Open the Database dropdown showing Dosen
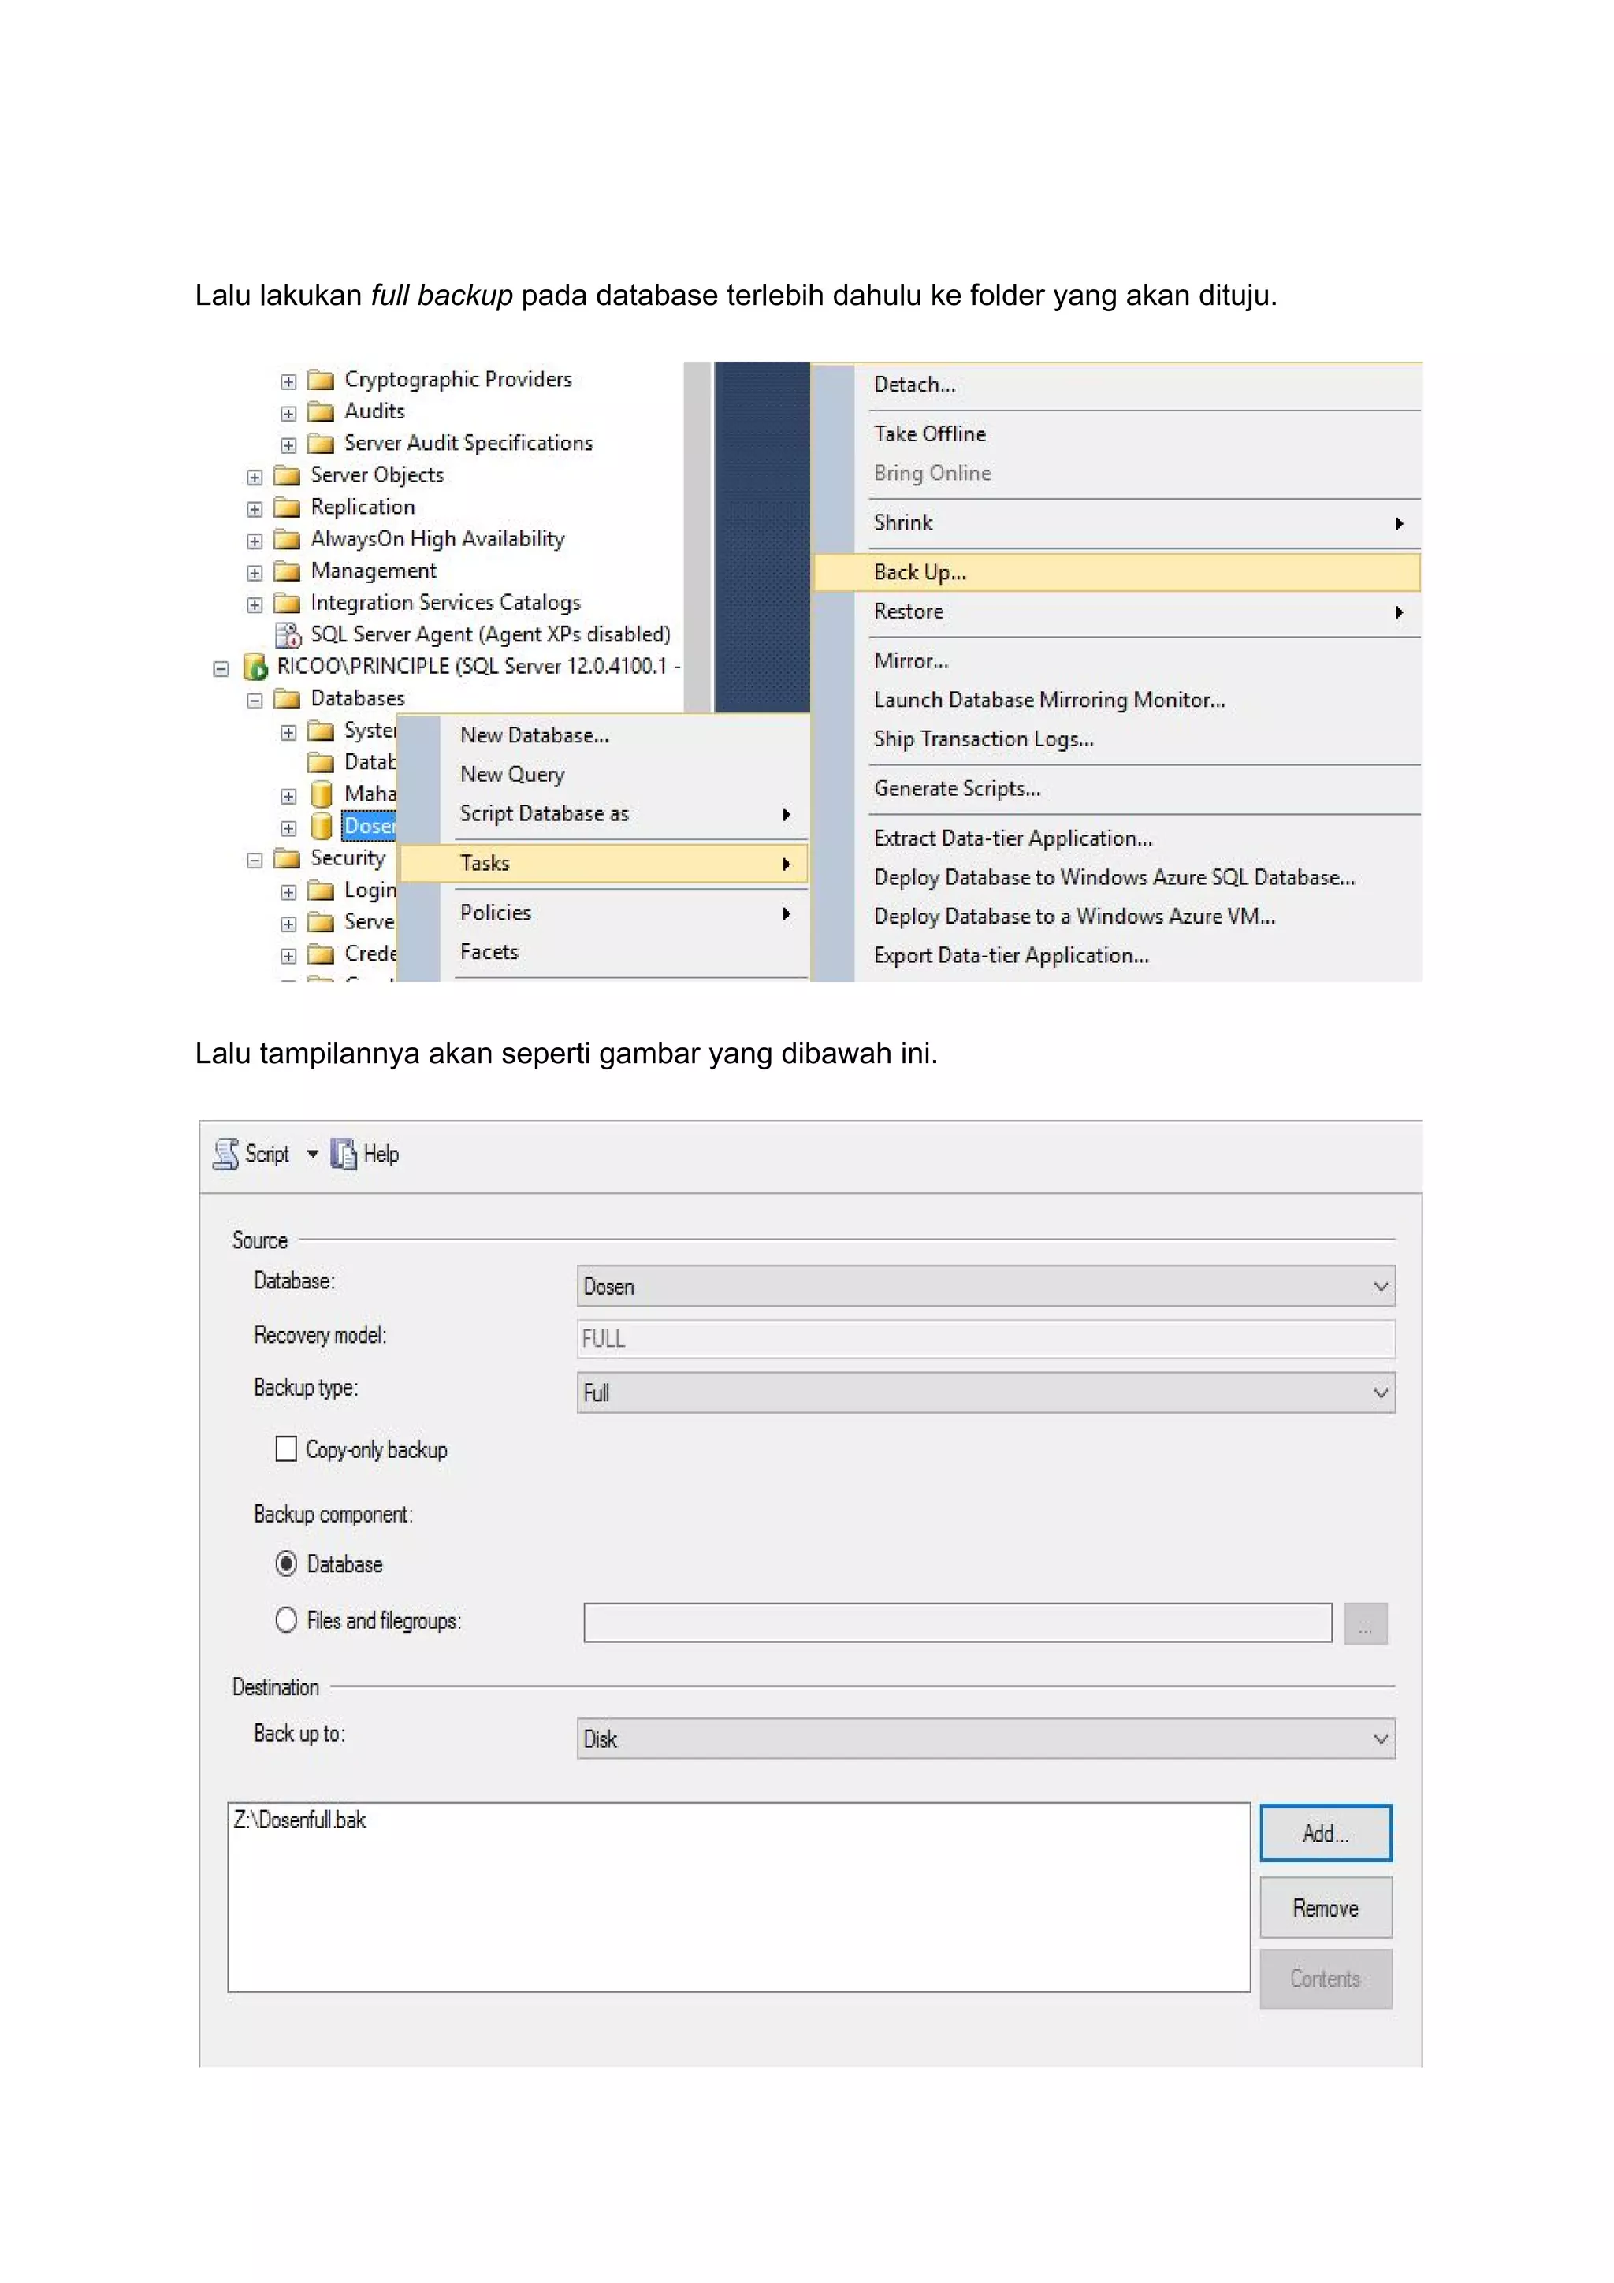The width and height of the screenshot is (1614, 2283). click(x=986, y=1287)
